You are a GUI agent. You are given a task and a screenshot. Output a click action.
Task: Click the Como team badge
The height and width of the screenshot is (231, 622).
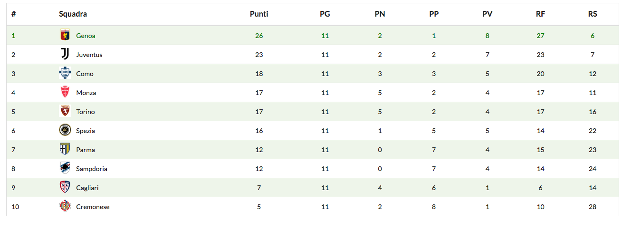pyautogui.click(x=65, y=73)
